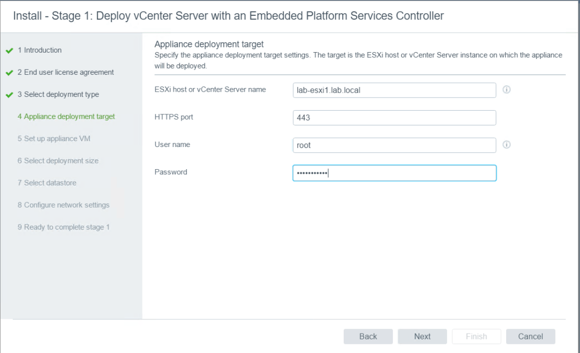Click step 9 Ready to complete stage 1
The width and height of the screenshot is (580, 353).
[x=63, y=227]
